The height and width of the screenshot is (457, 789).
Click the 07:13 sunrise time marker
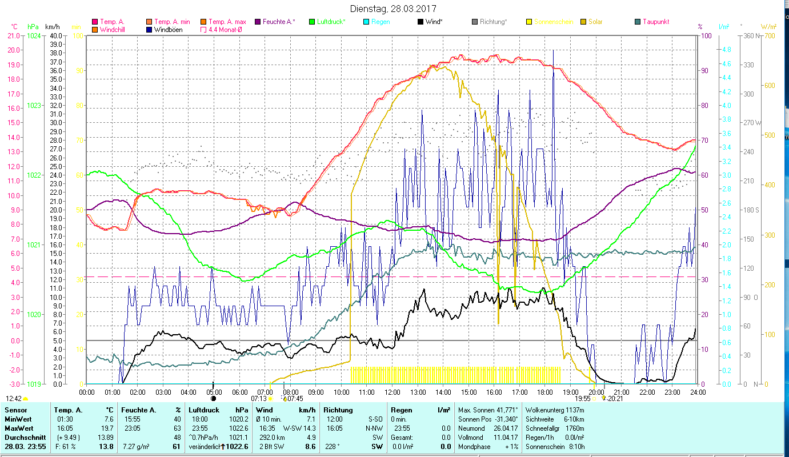pyautogui.click(x=259, y=399)
